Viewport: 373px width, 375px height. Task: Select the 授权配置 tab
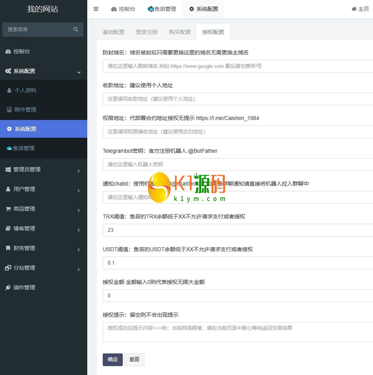pos(213,32)
